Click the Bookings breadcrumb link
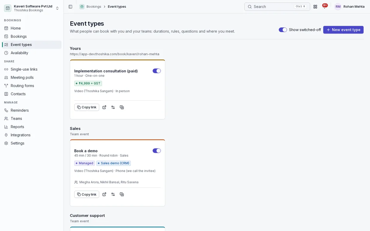Viewport: 370px width, 231px height. [x=94, y=6]
